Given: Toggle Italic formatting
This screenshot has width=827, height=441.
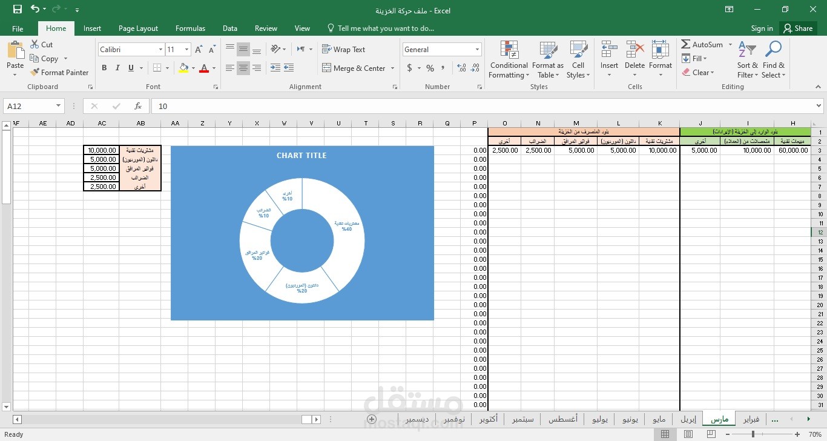Looking at the screenshot, I should point(117,68).
